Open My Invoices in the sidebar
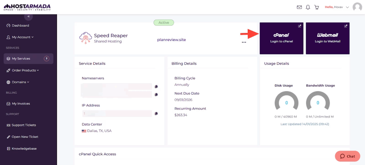 click(21, 104)
